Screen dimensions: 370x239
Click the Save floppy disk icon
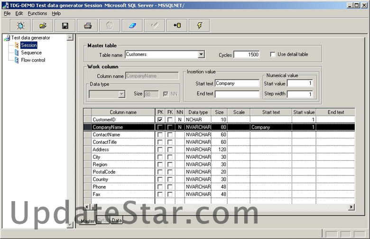coord(65,26)
